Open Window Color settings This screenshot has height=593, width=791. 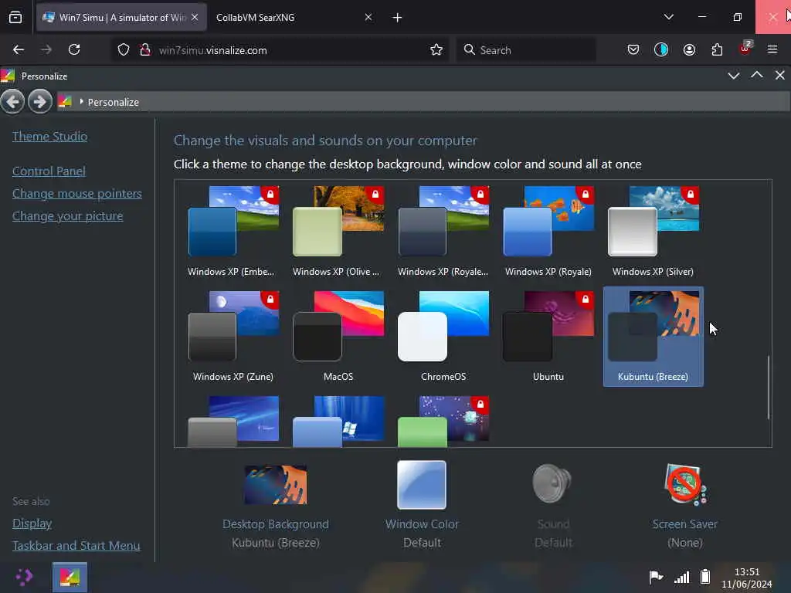tap(422, 505)
